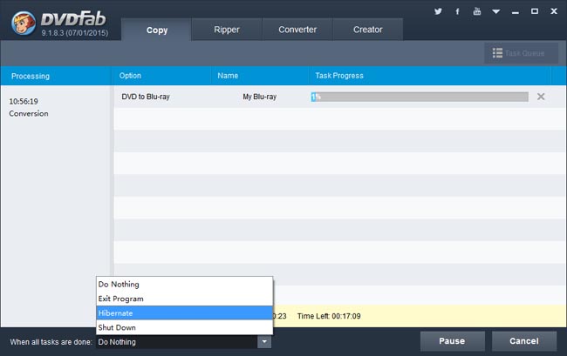Click the When all tasks are done label
Image resolution: width=567 pixels, height=356 pixels.
coord(51,342)
